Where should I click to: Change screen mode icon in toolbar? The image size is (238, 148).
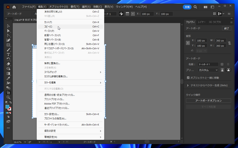click(x=8, y=122)
